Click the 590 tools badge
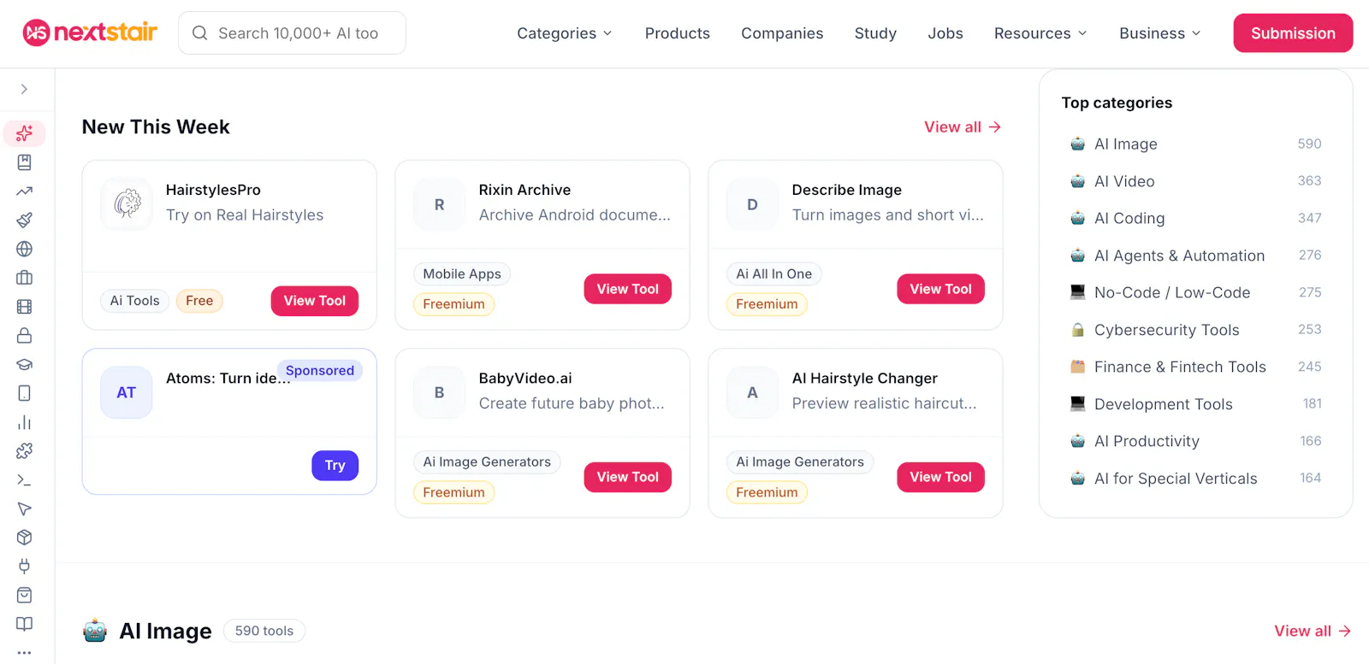The image size is (1369, 664). tap(264, 631)
